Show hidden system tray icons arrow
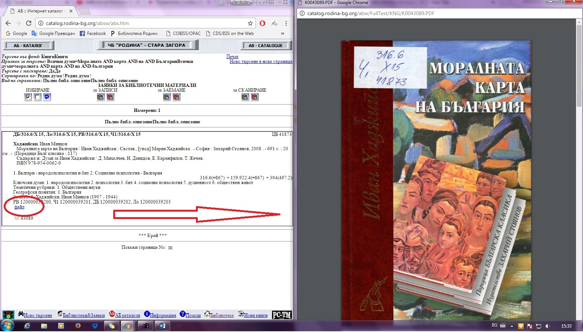583x332 pixels. (512, 326)
